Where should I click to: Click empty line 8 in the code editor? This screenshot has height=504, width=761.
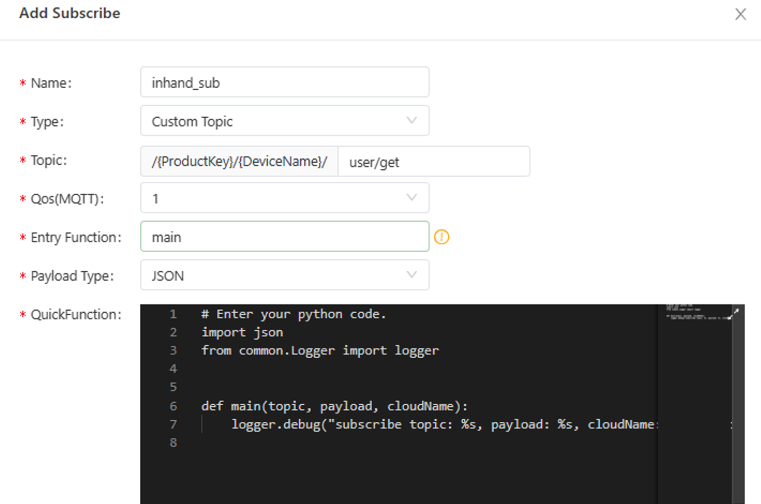point(339,443)
